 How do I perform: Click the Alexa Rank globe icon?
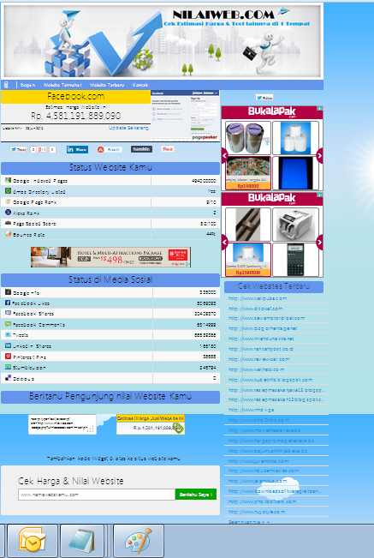pyautogui.click(x=8, y=213)
